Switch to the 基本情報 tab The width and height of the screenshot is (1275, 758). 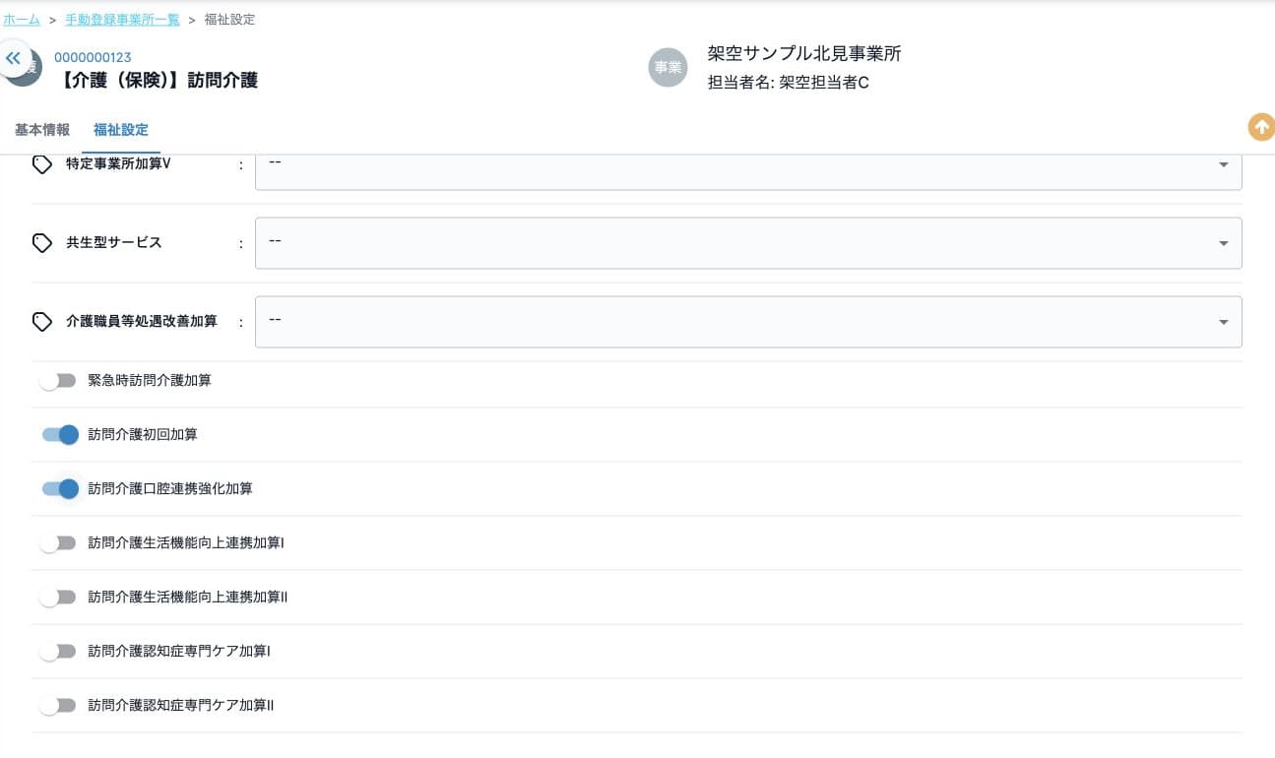click(42, 130)
